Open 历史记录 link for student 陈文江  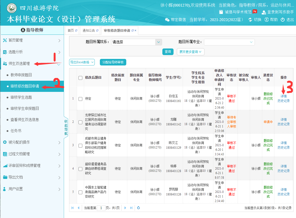tap(284, 148)
